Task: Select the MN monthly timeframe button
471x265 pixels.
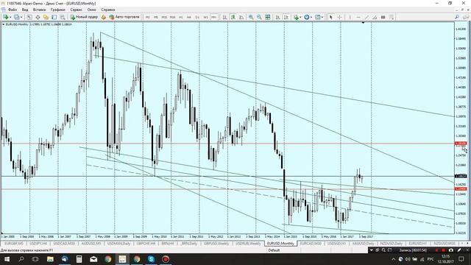Action: point(213,17)
